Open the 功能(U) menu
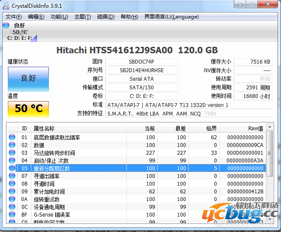 click(59, 17)
